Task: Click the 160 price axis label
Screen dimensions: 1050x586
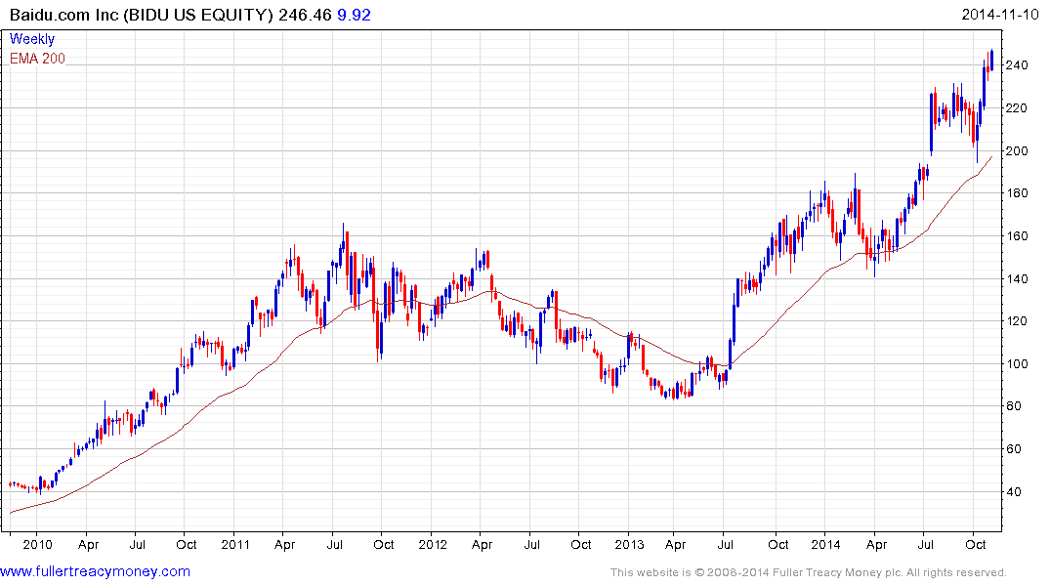Action: coord(1017,235)
